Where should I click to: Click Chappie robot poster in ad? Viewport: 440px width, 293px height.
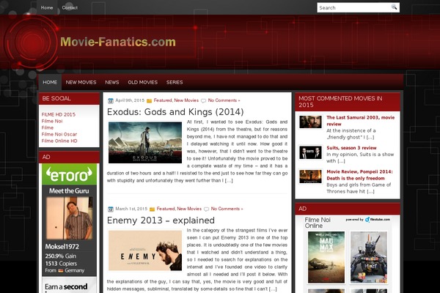tap(369, 257)
